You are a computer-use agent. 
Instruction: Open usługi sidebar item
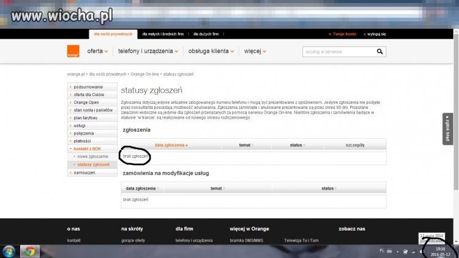pos(80,125)
